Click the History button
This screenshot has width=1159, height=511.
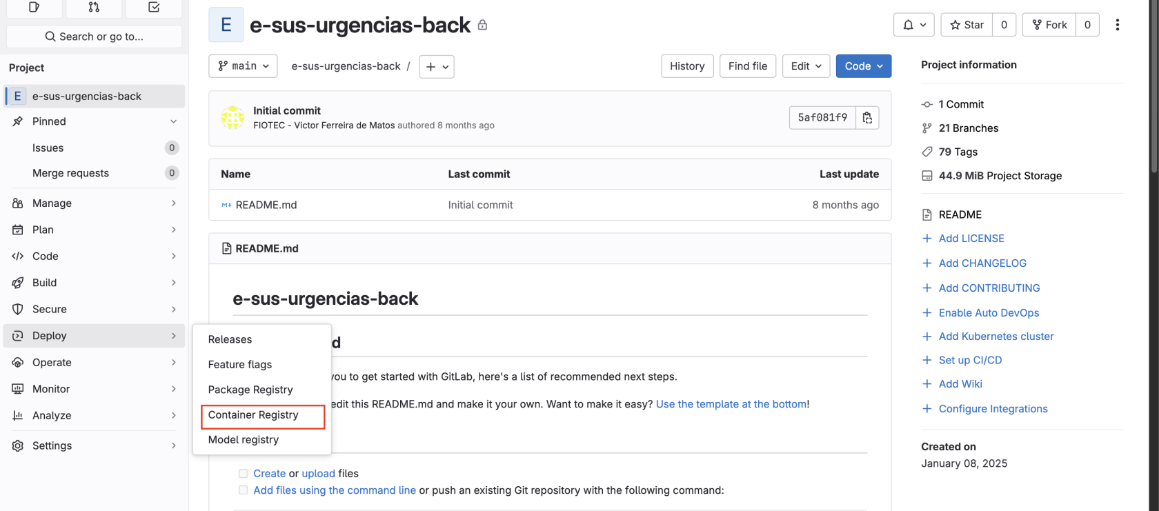point(686,66)
